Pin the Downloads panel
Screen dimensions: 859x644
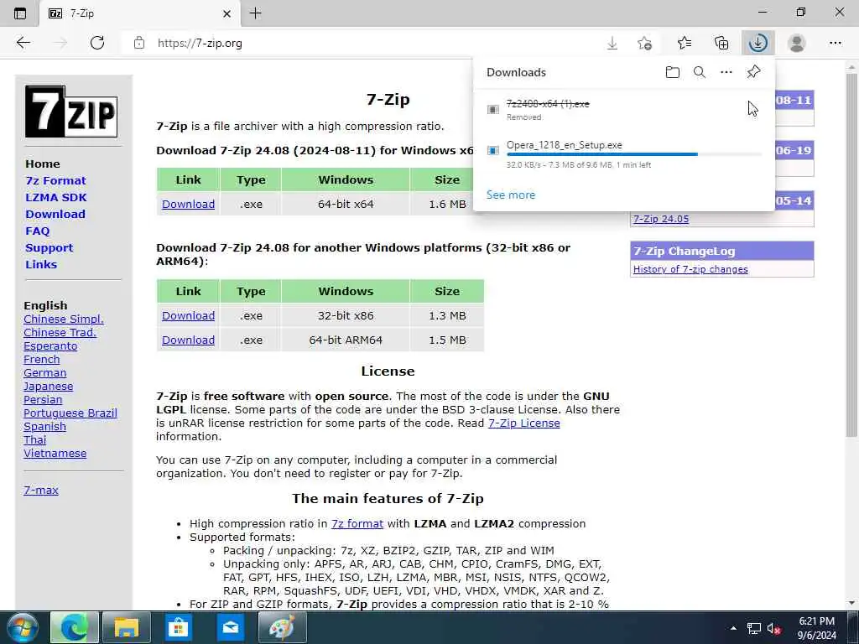tap(754, 72)
